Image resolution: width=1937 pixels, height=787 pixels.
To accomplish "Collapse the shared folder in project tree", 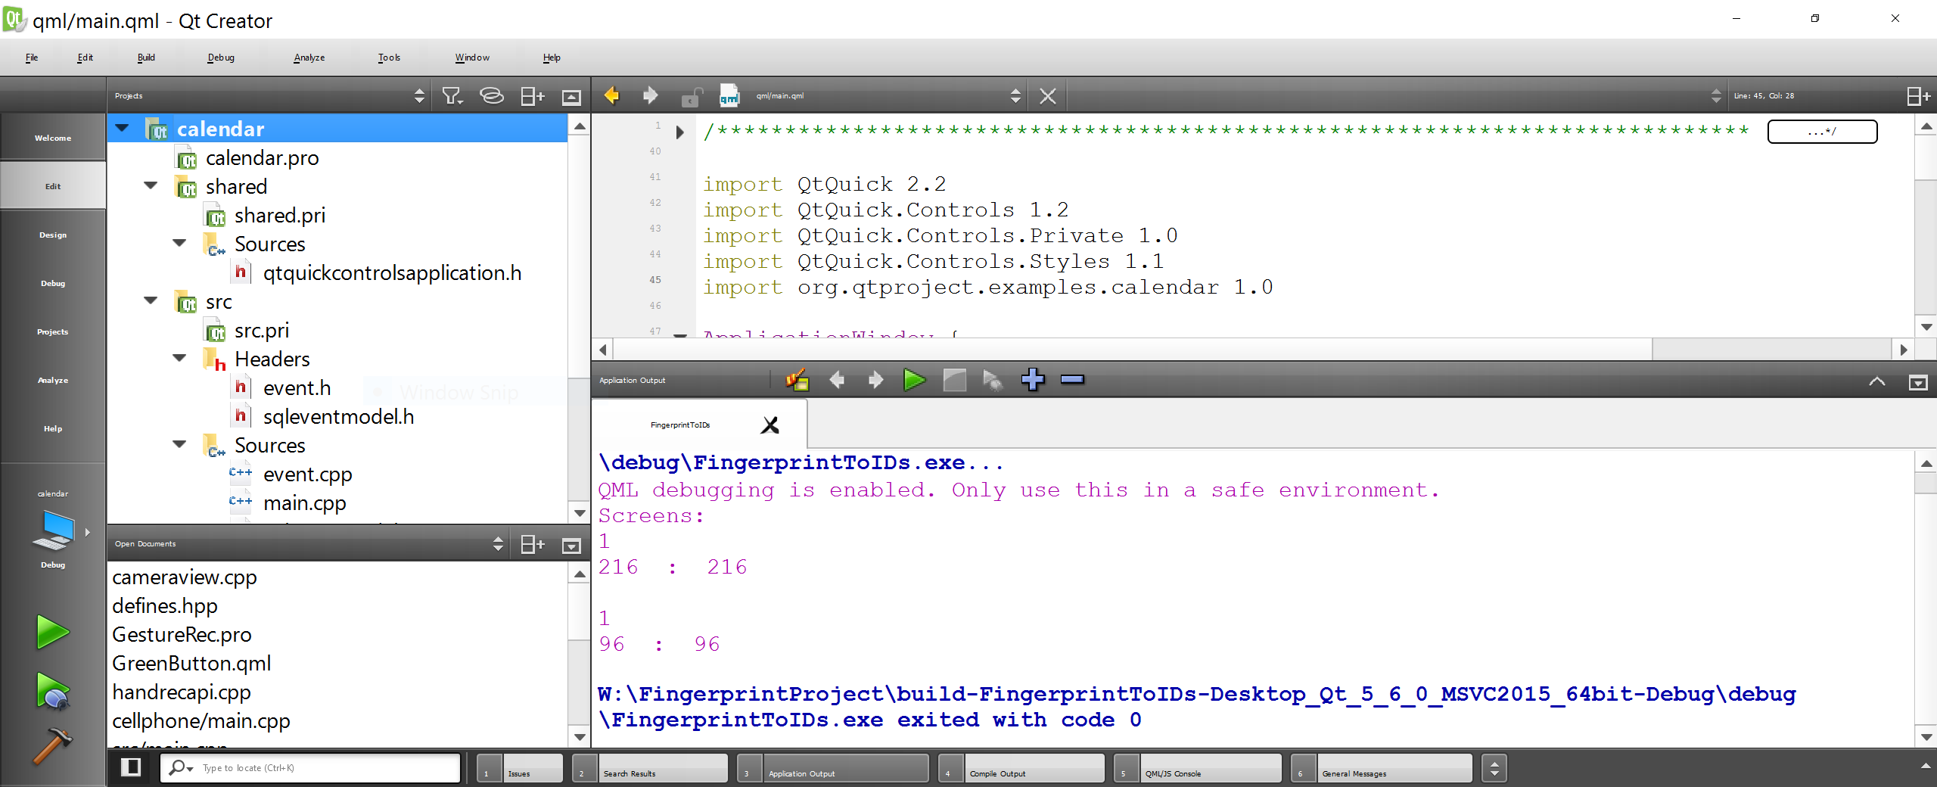I will point(151,186).
